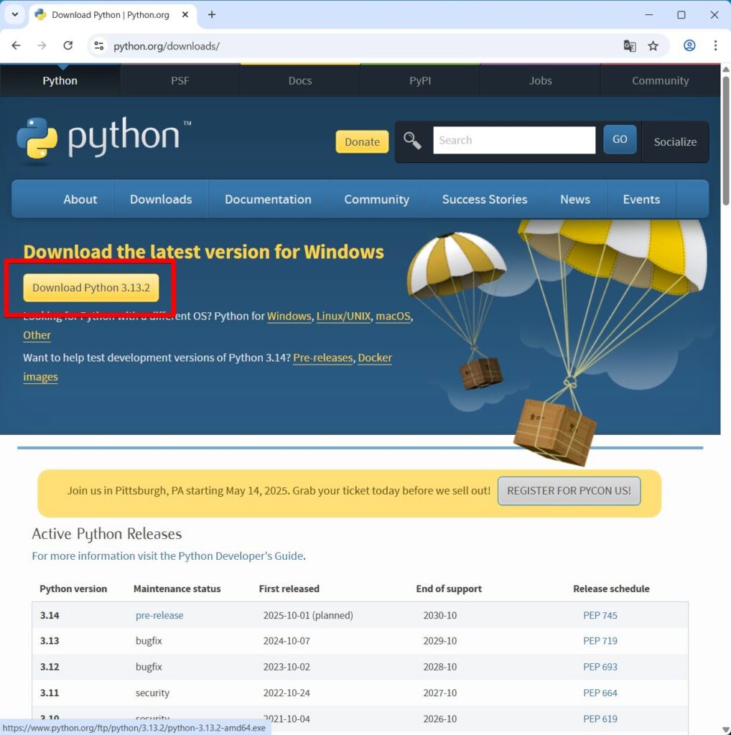Click the Chrome profile avatar icon
The width and height of the screenshot is (731, 735).
(x=689, y=45)
